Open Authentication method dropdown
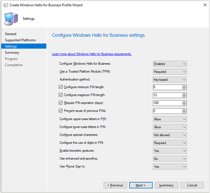The height and width of the screenshot is (193, 210). pos(170,79)
